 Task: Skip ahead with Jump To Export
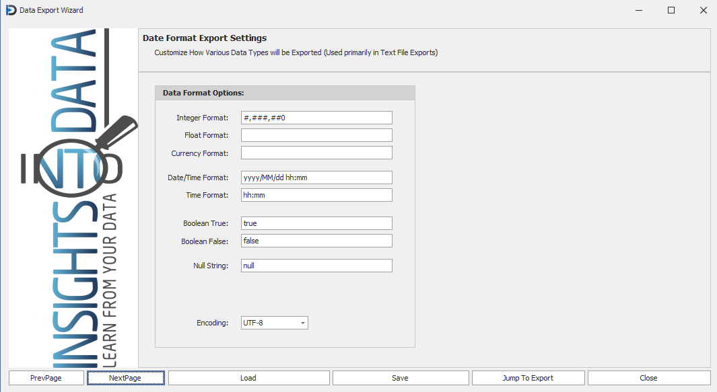coord(528,378)
